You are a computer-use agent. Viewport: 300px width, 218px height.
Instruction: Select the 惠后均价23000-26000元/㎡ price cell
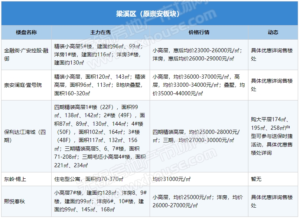[199, 54]
